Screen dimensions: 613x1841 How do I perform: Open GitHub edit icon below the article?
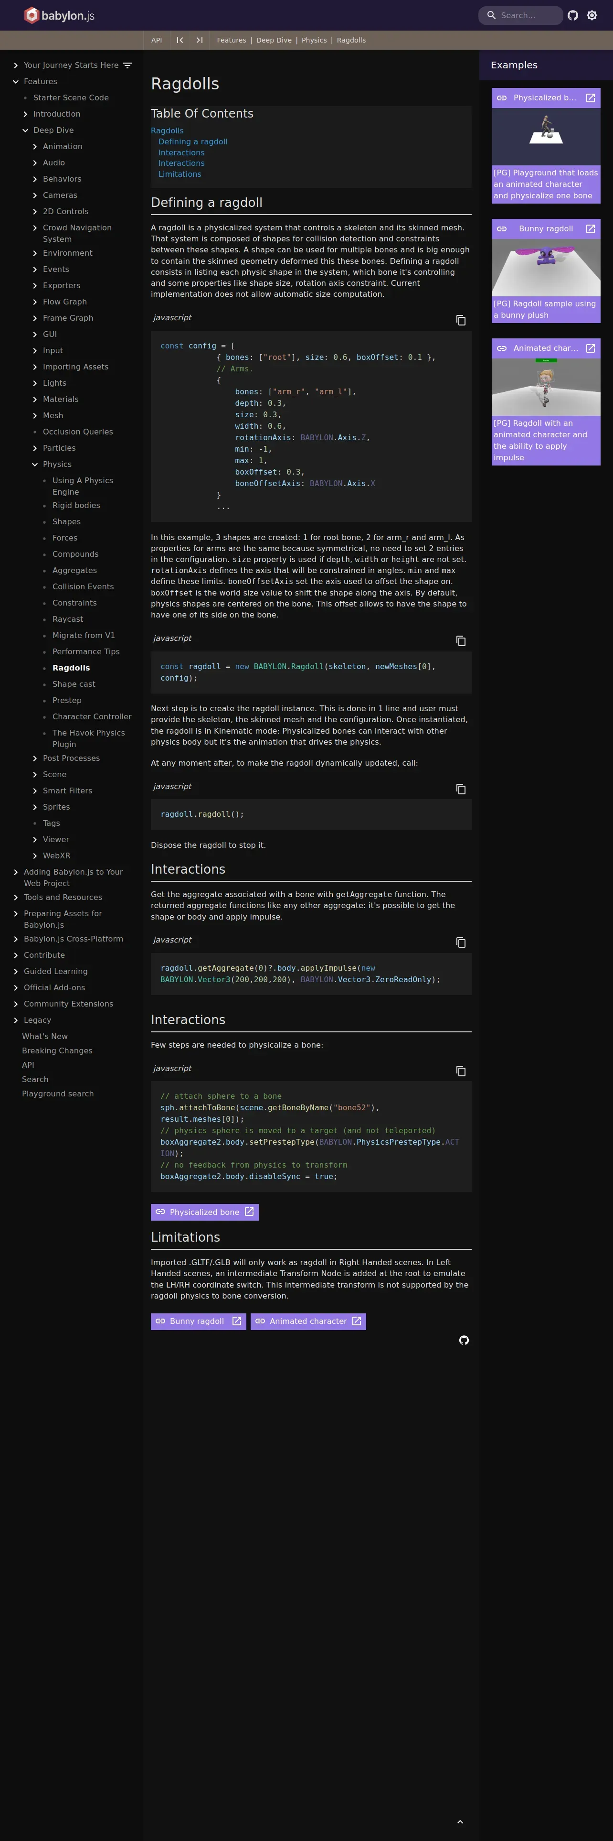(464, 1340)
